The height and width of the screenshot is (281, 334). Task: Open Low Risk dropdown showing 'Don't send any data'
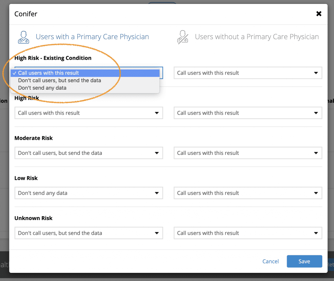point(89,193)
